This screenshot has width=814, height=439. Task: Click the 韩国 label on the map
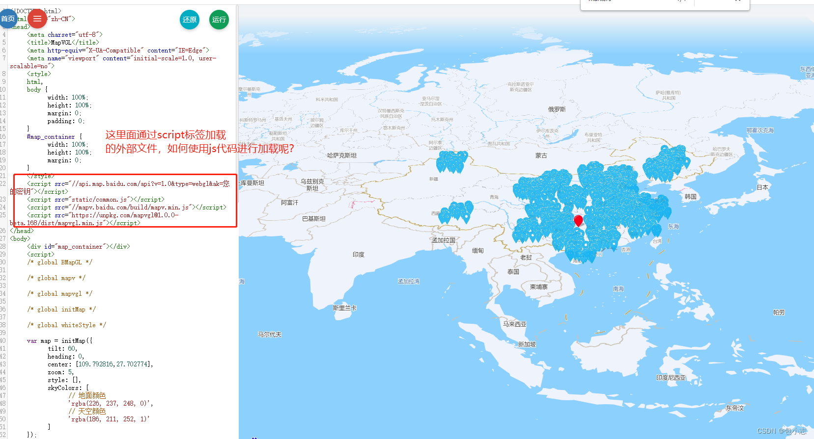point(691,197)
